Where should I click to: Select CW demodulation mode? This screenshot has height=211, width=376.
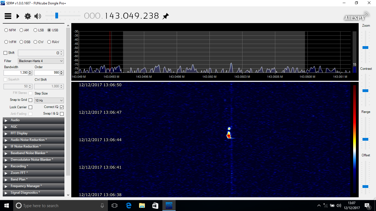[x=39, y=42]
